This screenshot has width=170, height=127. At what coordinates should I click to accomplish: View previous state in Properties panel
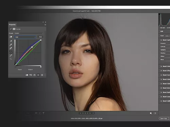click(x=31, y=75)
